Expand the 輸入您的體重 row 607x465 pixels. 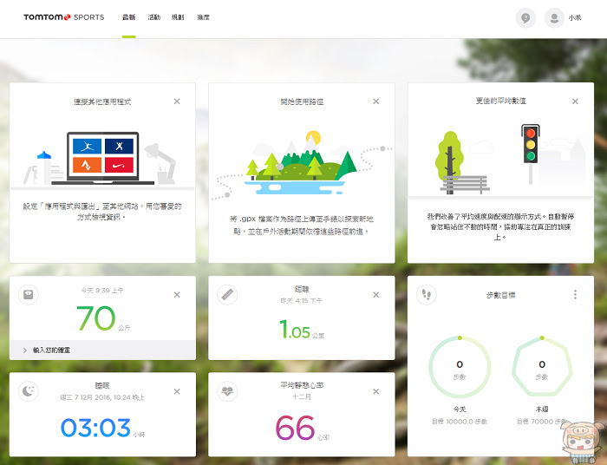tap(102, 350)
